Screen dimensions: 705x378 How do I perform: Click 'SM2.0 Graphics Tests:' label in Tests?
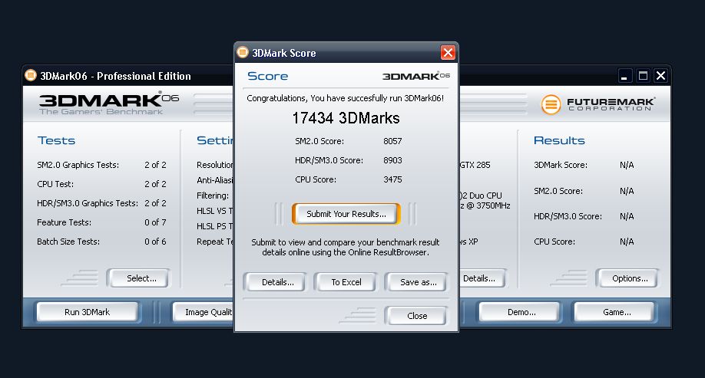(x=78, y=165)
